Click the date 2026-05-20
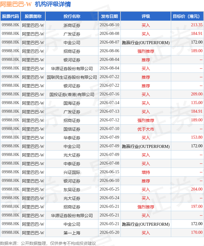This screenshot has height=246, width=204. click(109, 232)
